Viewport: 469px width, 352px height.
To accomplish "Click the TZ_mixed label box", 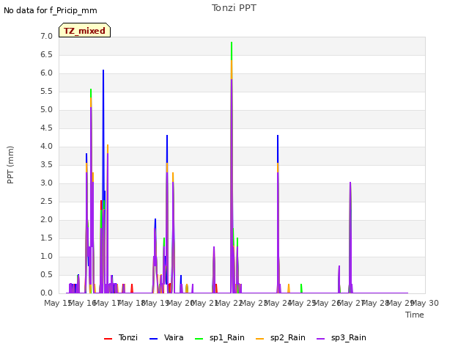I will pyautogui.click(x=85, y=30).
